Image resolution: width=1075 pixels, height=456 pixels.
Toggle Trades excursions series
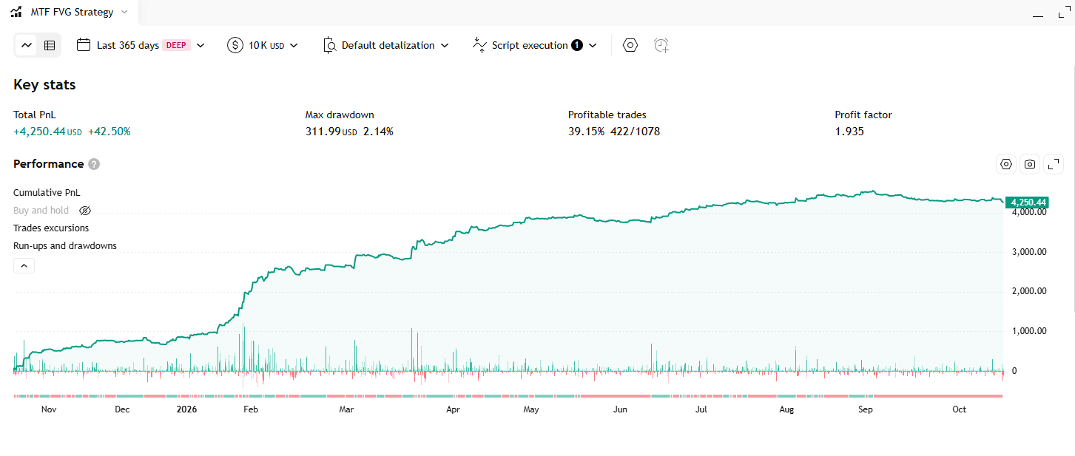tap(51, 228)
